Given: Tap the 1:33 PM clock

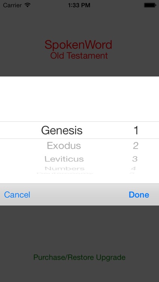Looking at the screenshot, I should coord(79,5).
